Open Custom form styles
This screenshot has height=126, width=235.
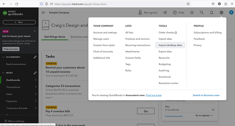[104, 45]
